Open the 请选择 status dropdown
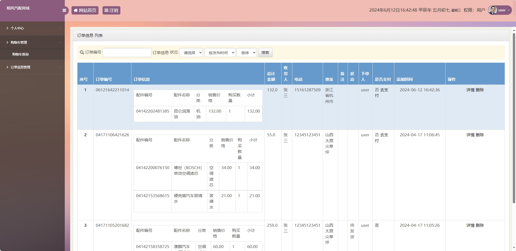The image size is (516, 251). point(191,53)
